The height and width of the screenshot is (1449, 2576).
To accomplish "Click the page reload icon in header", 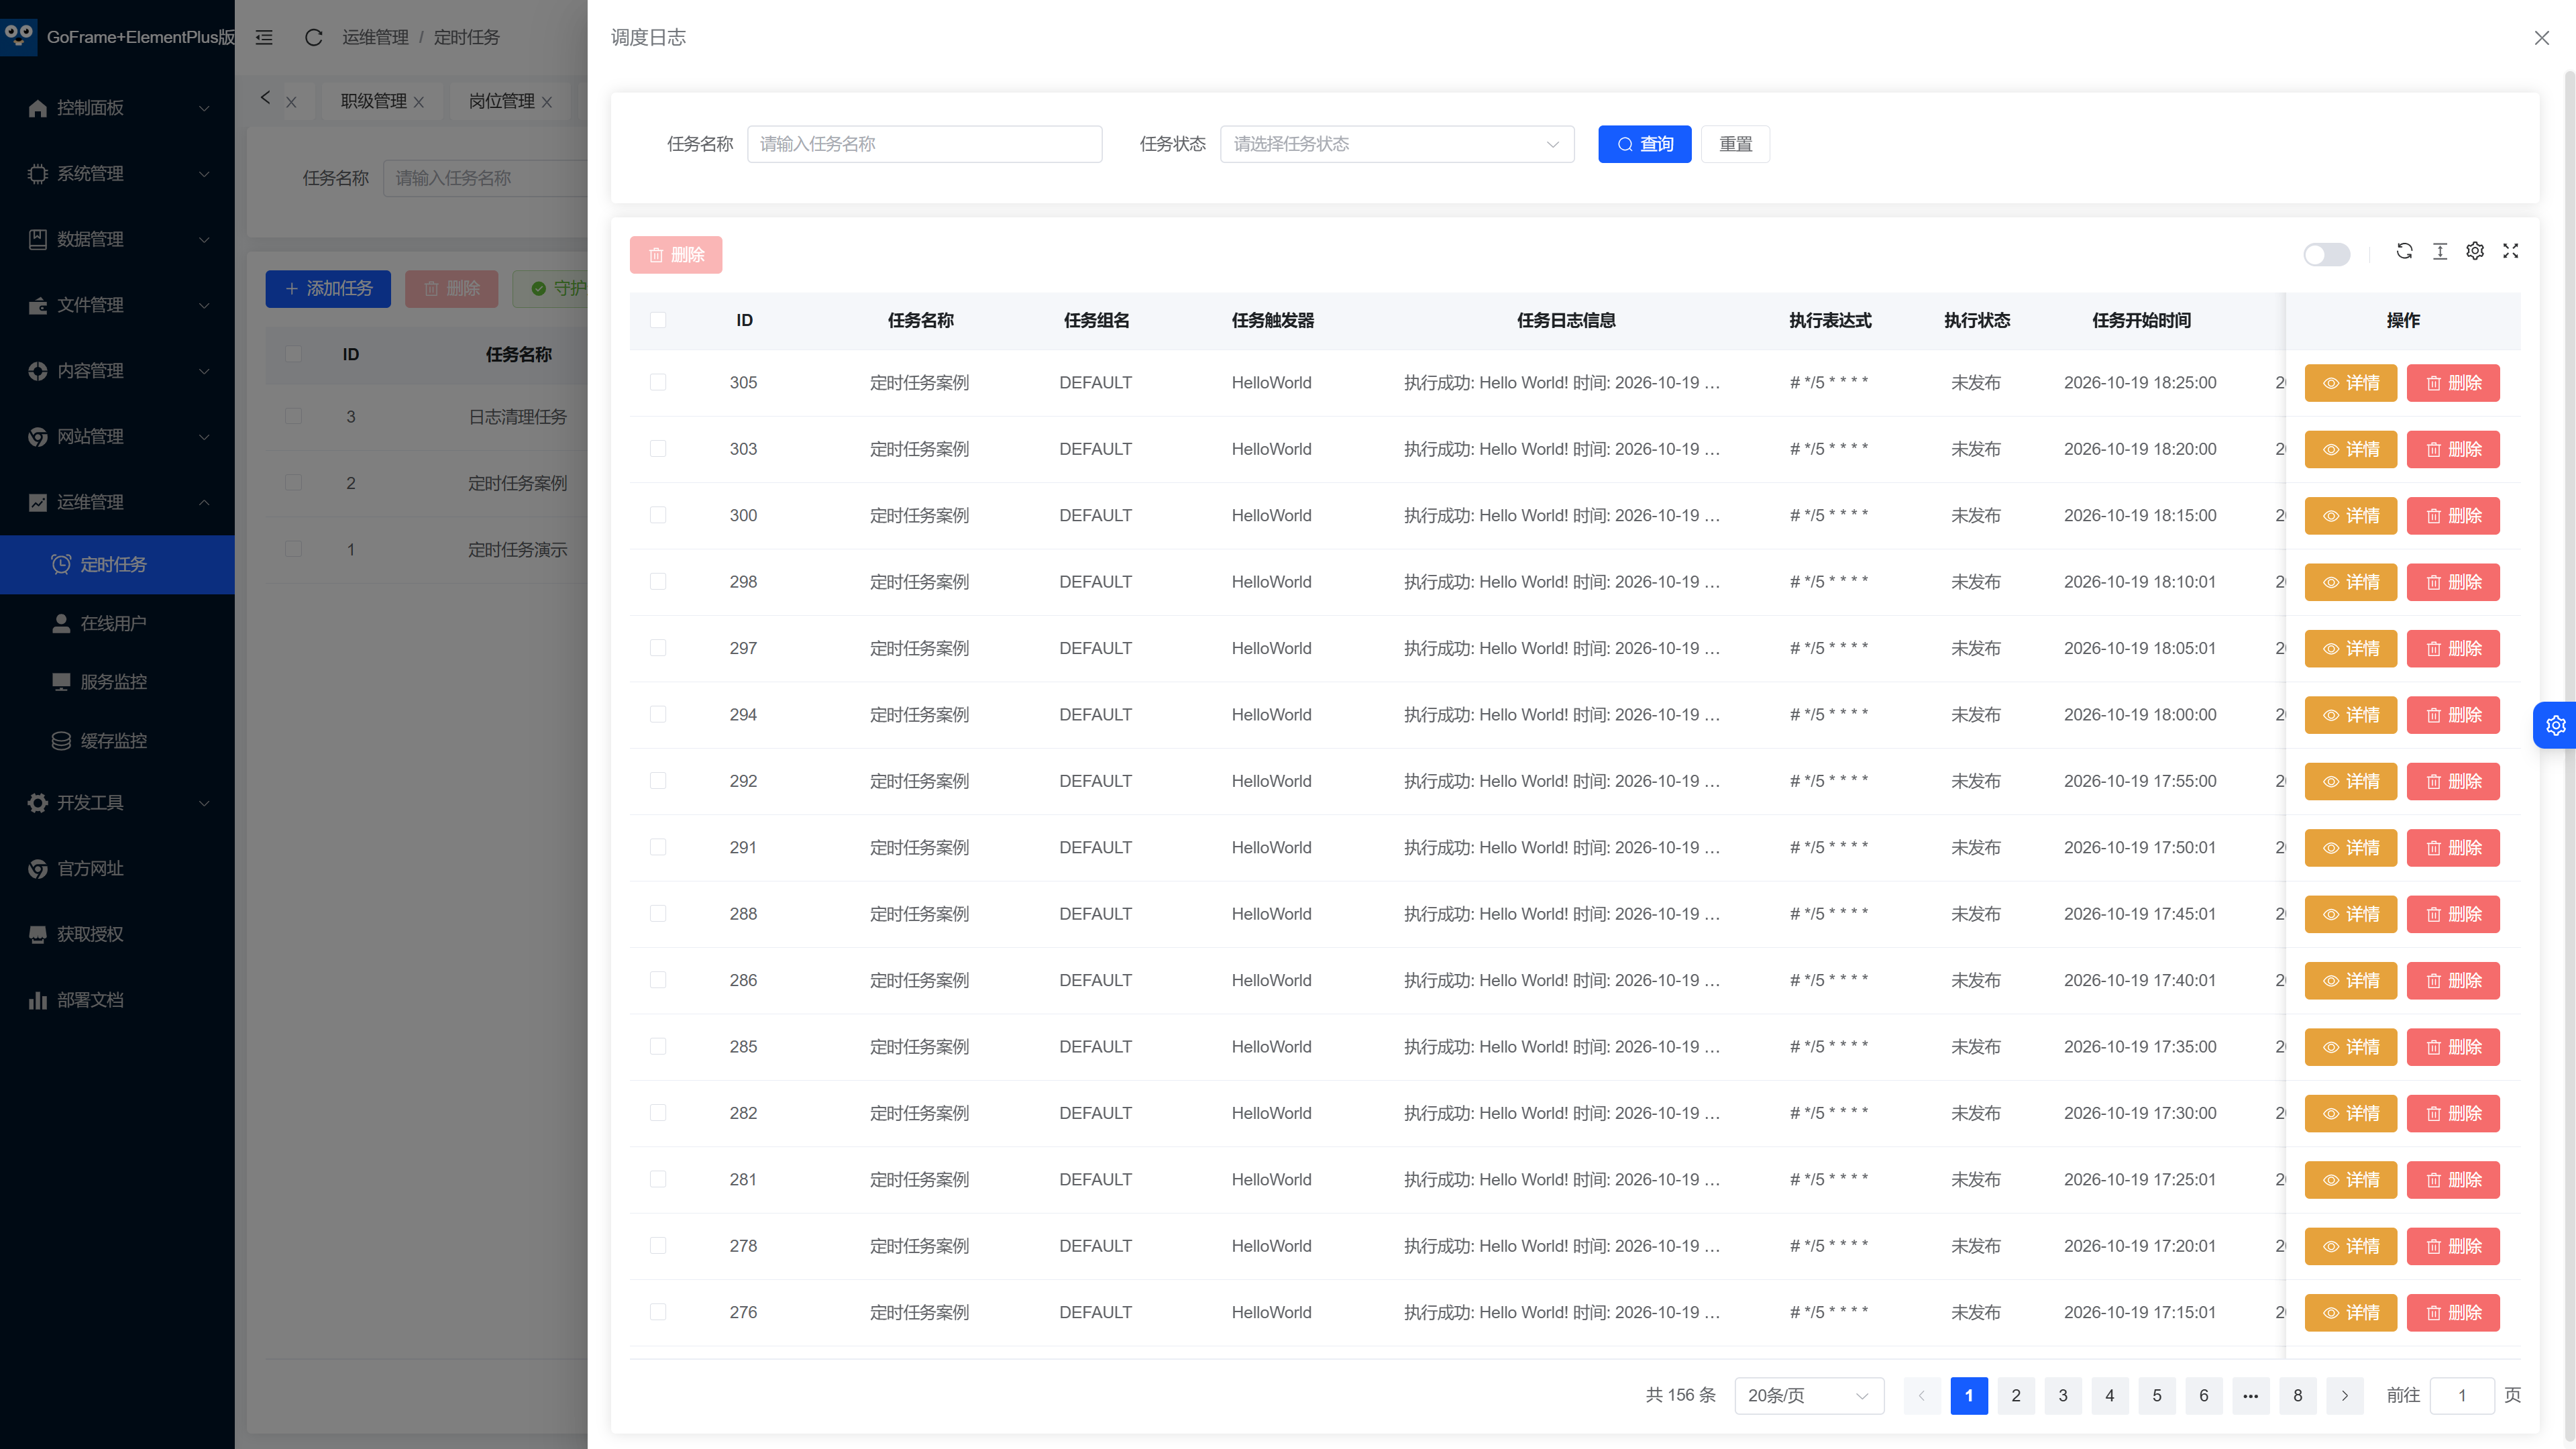I will [x=313, y=37].
